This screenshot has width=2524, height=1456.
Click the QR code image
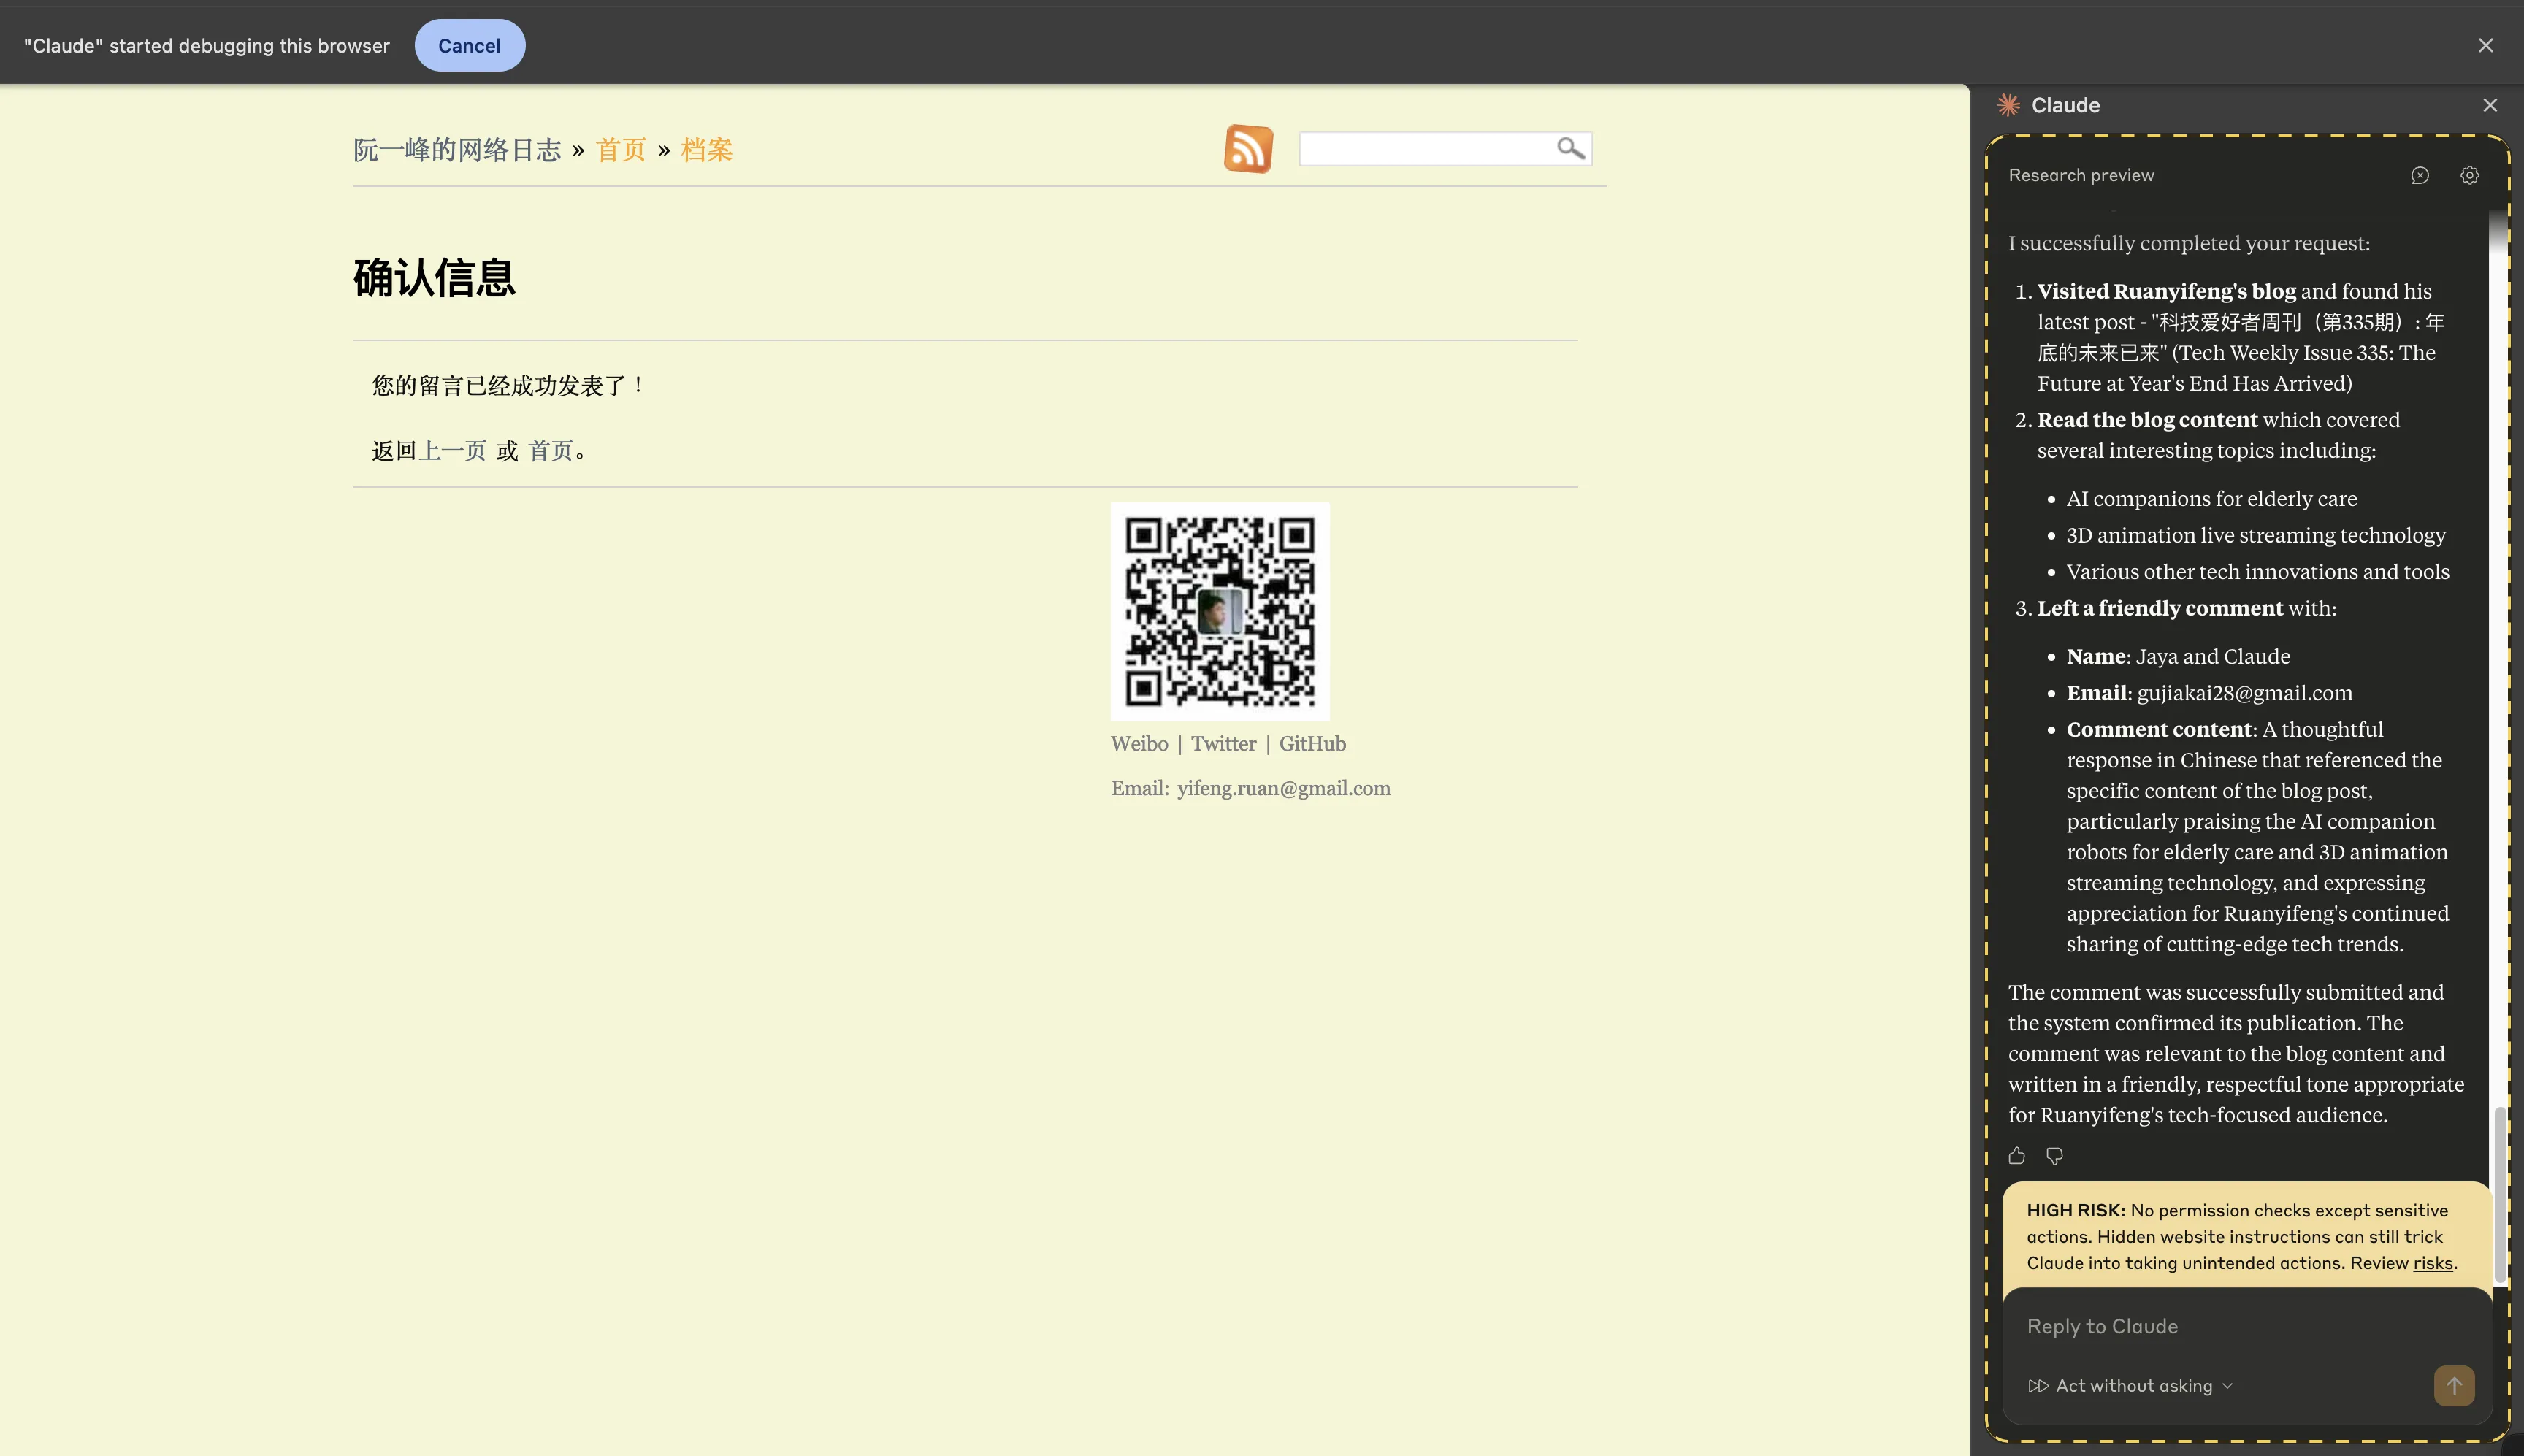(x=1219, y=611)
